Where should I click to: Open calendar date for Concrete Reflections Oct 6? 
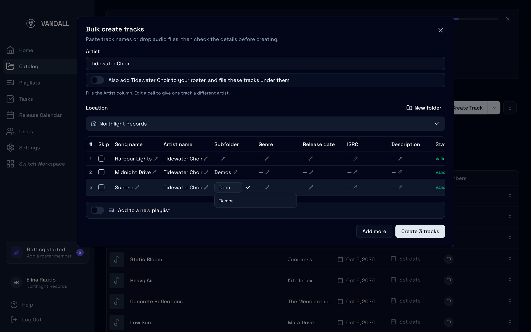pos(356,301)
